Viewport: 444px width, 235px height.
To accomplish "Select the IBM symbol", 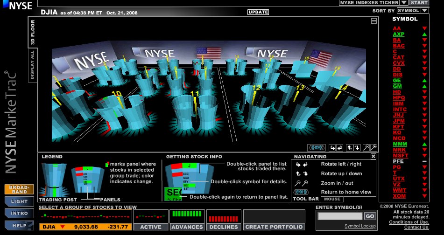I will click(x=398, y=104).
